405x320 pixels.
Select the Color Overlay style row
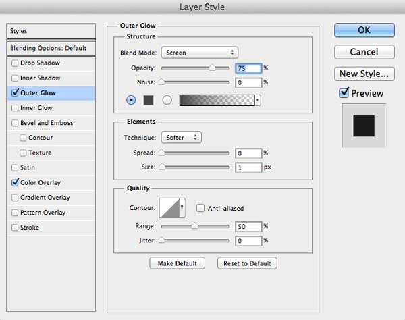(x=51, y=182)
